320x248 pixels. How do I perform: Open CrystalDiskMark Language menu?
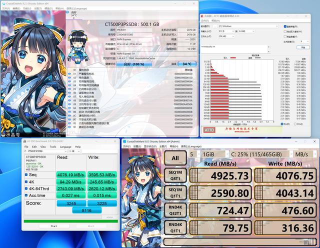coord(191,146)
